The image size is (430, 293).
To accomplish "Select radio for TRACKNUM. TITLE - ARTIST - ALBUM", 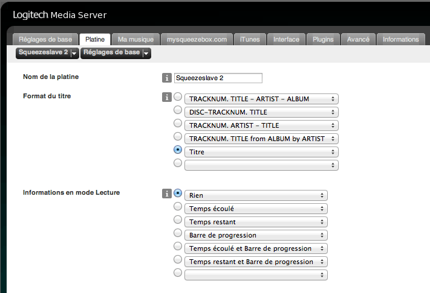I will point(178,96).
